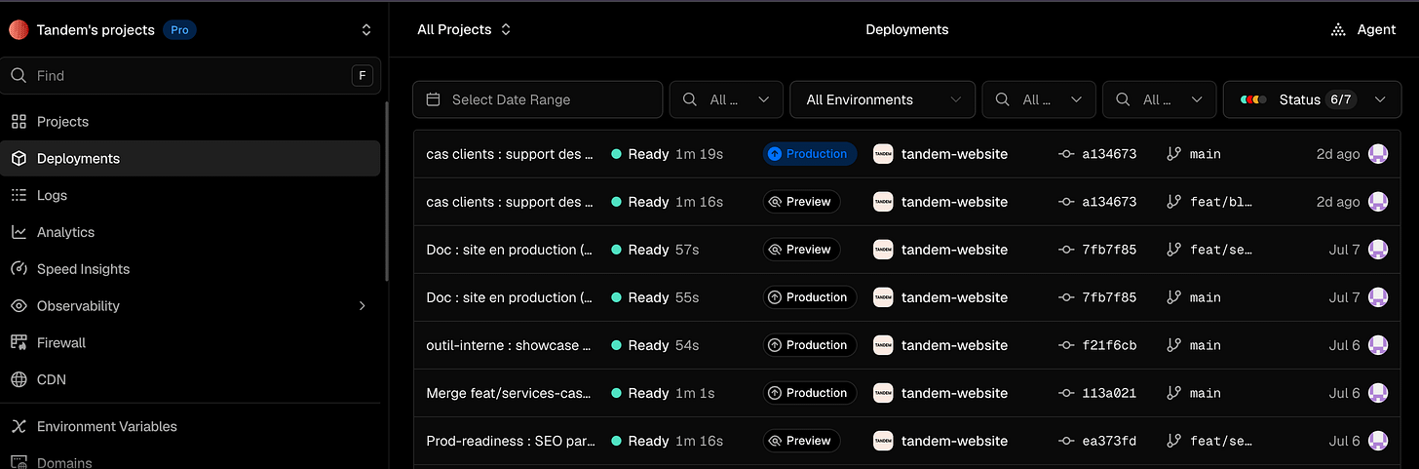Click the red Tandem team avatar

coord(19,30)
